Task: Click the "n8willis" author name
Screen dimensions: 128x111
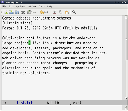Action: [89, 28]
